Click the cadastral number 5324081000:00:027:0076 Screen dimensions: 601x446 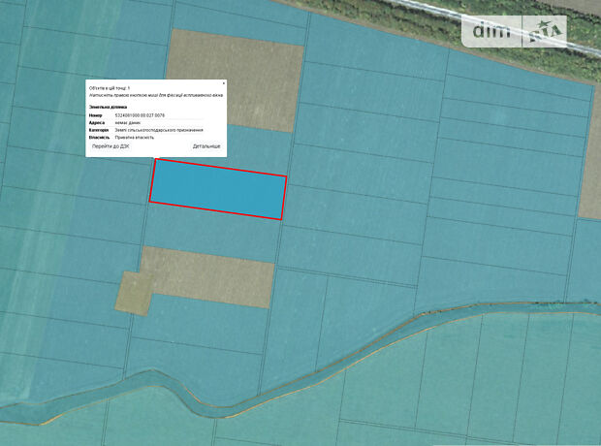140,115
